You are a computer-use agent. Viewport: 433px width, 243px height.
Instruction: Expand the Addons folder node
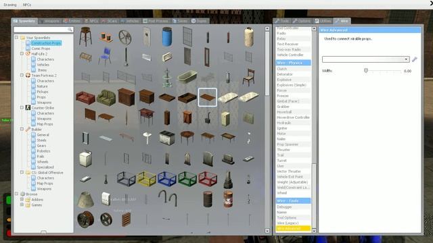click(22, 200)
